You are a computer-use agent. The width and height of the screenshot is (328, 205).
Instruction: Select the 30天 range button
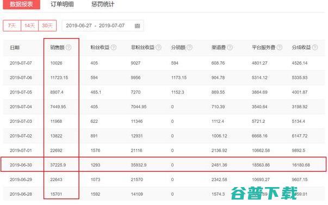47,26
